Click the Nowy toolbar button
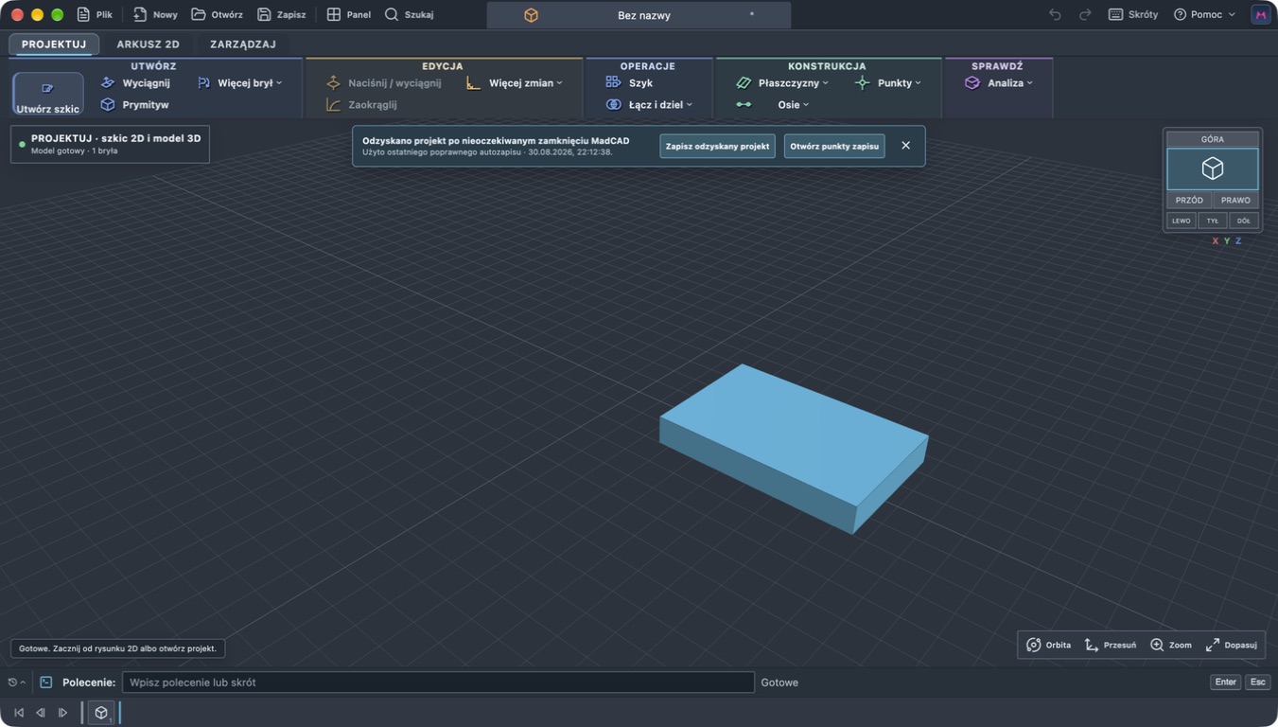The image size is (1278, 727). coord(155,15)
